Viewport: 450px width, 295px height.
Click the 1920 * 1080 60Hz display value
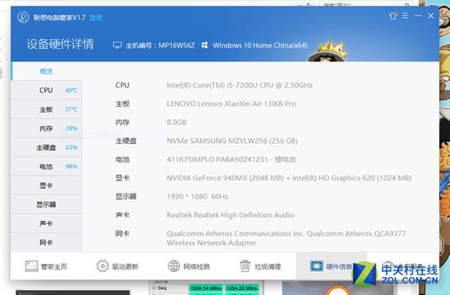[x=197, y=196]
